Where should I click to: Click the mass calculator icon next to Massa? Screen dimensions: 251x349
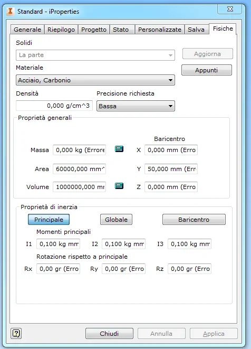119,149
